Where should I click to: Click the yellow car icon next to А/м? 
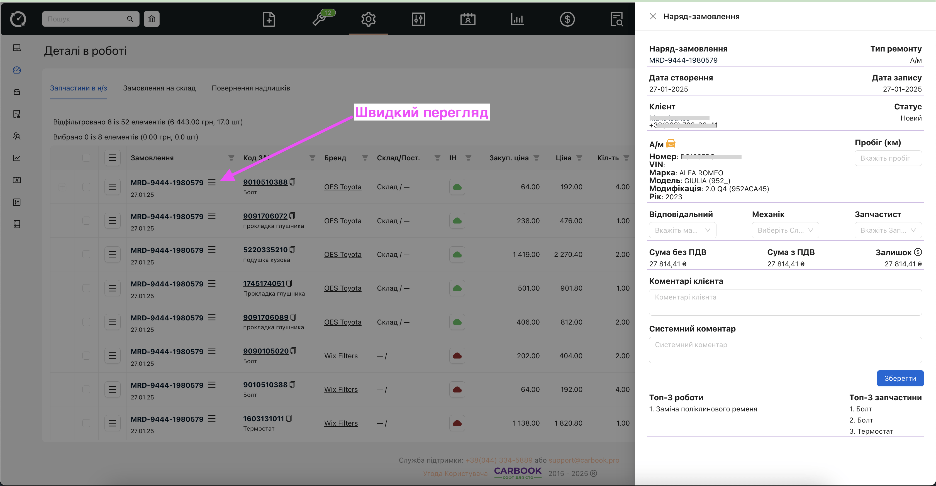[671, 144]
